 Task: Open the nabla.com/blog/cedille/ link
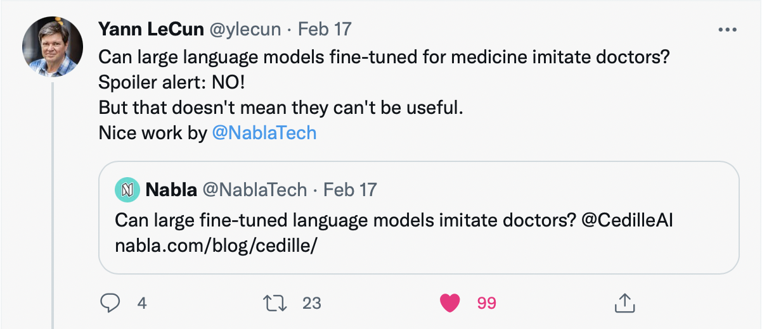click(x=216, y=245)
